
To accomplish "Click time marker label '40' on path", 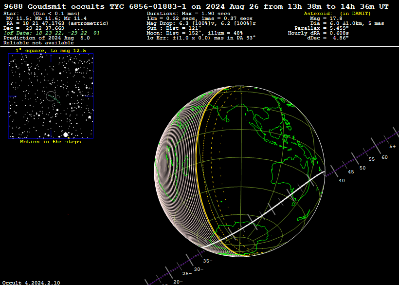I will point(342,181).
